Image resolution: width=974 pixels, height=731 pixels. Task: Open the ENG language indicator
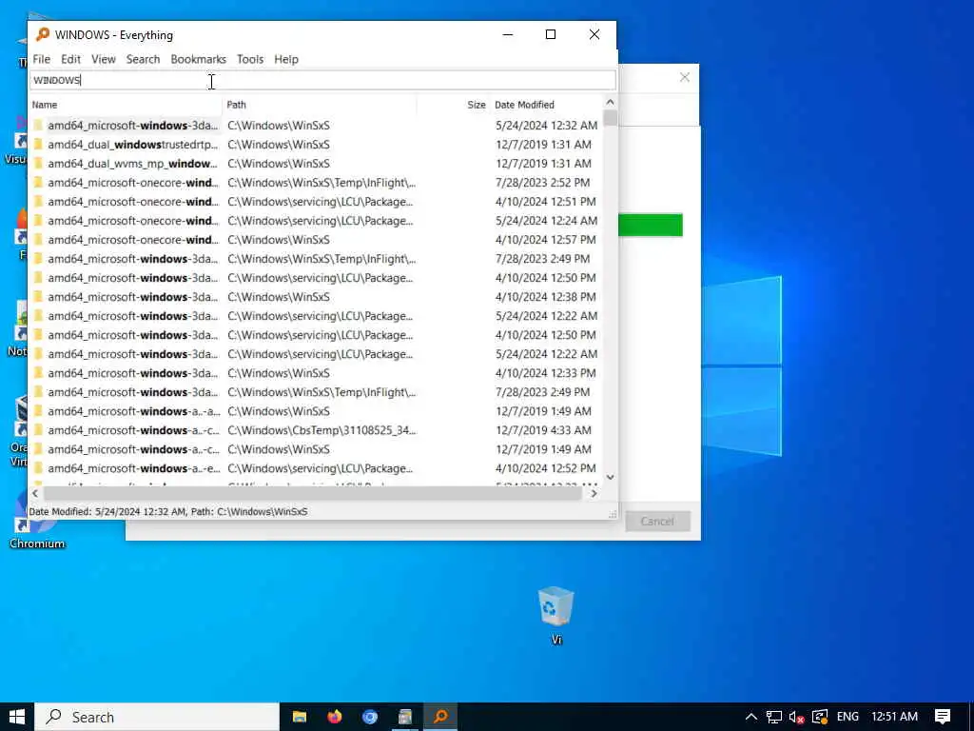pos(847,717)
